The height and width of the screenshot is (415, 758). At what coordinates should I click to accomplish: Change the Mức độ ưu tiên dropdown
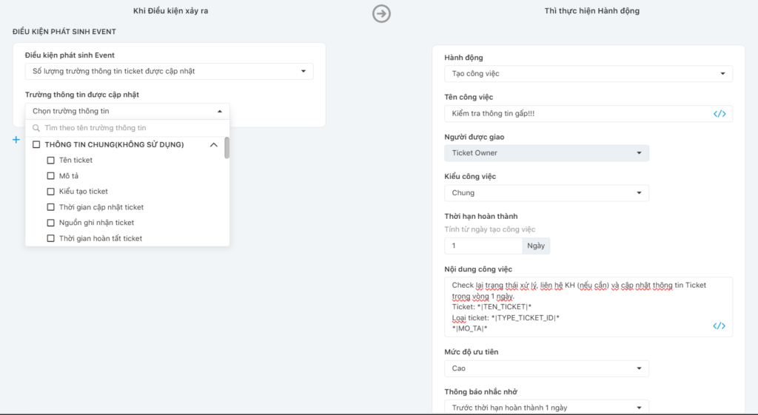pos(546,368)
